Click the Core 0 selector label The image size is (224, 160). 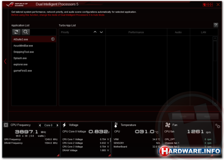[48, 125]
